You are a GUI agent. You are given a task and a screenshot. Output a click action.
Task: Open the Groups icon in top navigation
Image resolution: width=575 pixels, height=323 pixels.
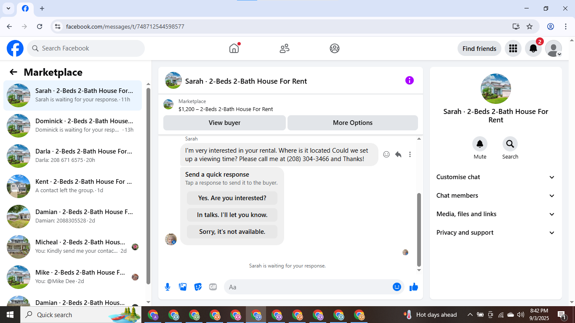(335, 48)
